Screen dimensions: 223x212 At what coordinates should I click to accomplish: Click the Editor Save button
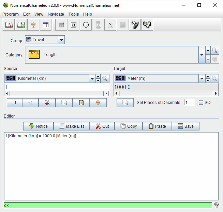pos(185,126)
